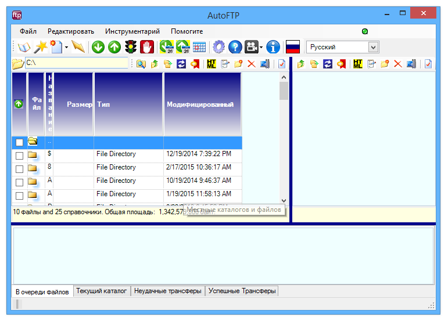Image resolution: width=448 pixels, height=321 pixels.
Task: Open the Помогите menu
Action: 187,31
